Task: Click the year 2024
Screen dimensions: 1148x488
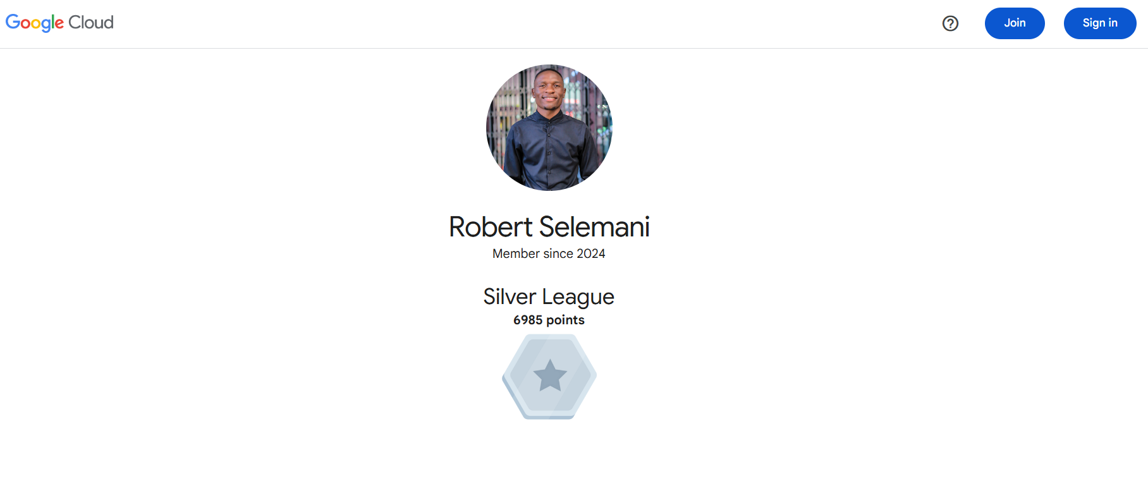Action: click(591, 253)
